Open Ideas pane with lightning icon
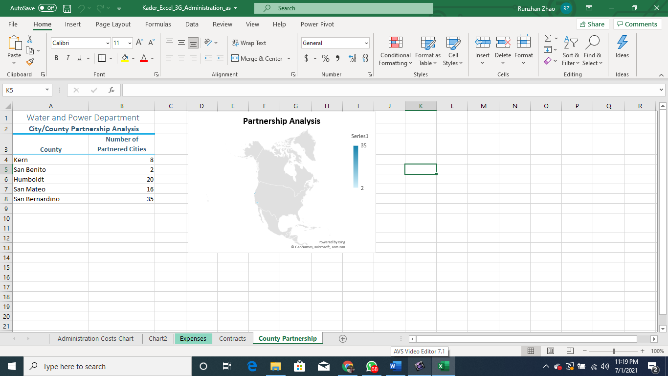 (622, 47)
